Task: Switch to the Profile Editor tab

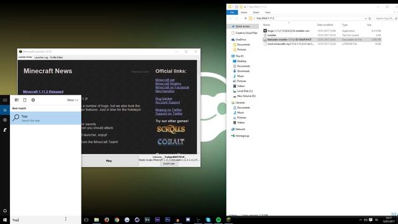Action: [x=57, y=57]
